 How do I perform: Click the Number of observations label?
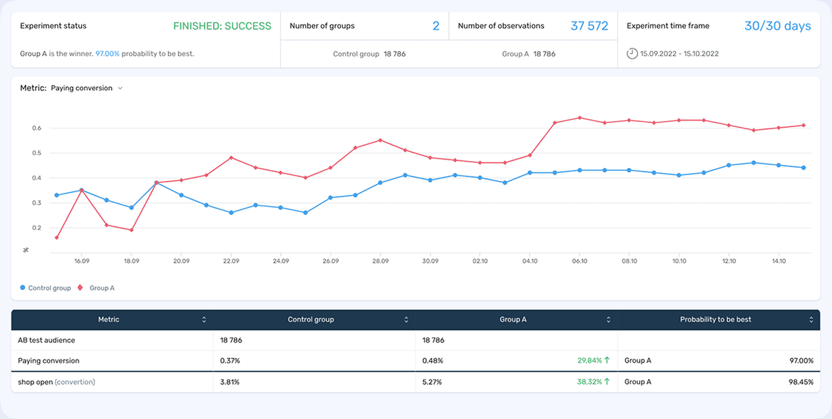501,26
